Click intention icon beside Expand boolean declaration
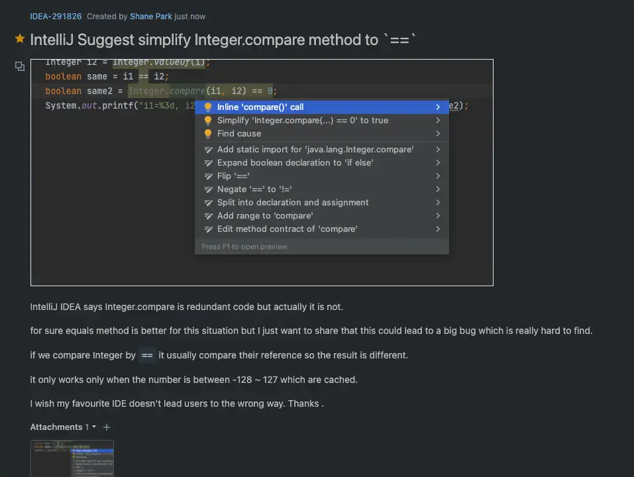This screenshot has height=477, width=634. 208,164
